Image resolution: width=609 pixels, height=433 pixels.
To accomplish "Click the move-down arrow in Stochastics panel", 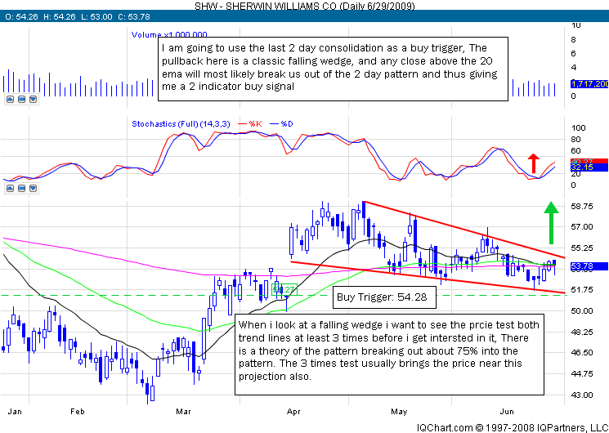I will (34, 188).
